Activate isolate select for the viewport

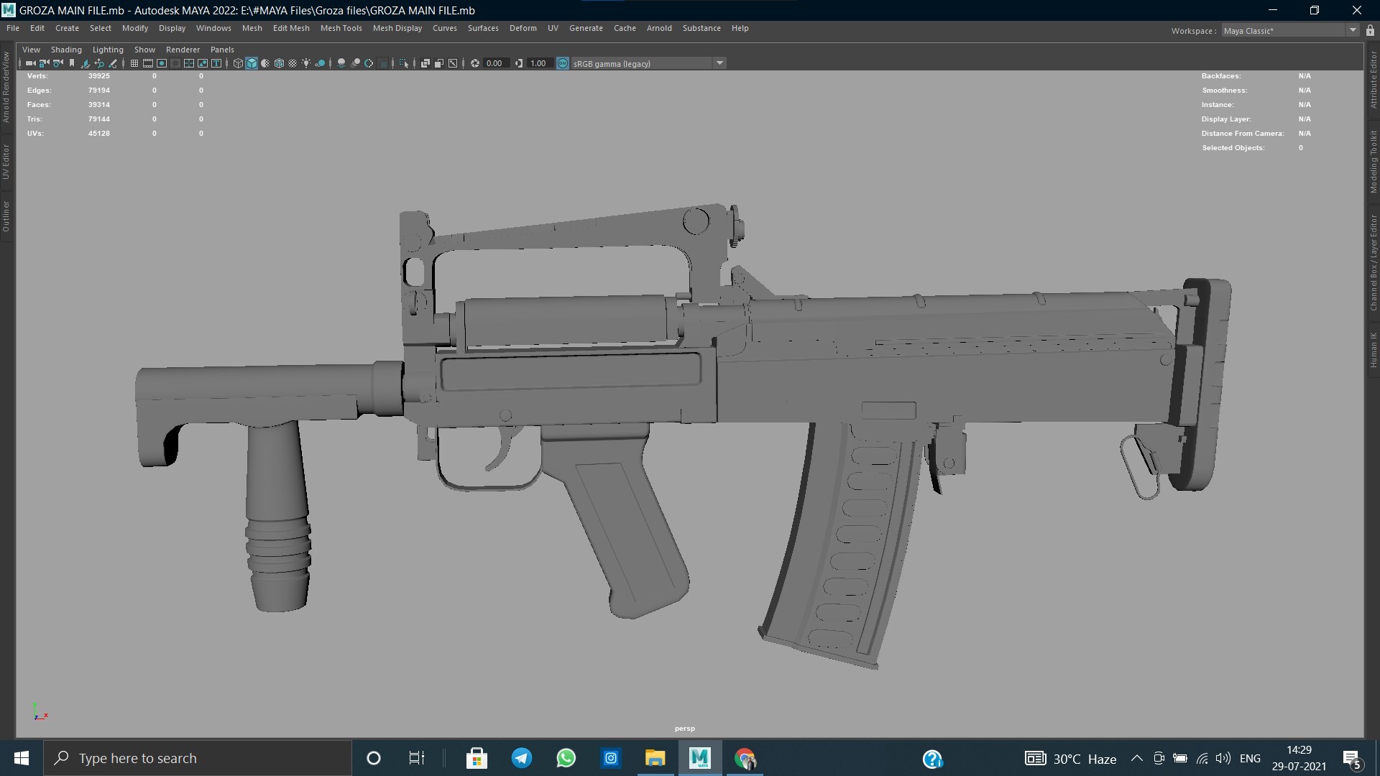(405, 63)
